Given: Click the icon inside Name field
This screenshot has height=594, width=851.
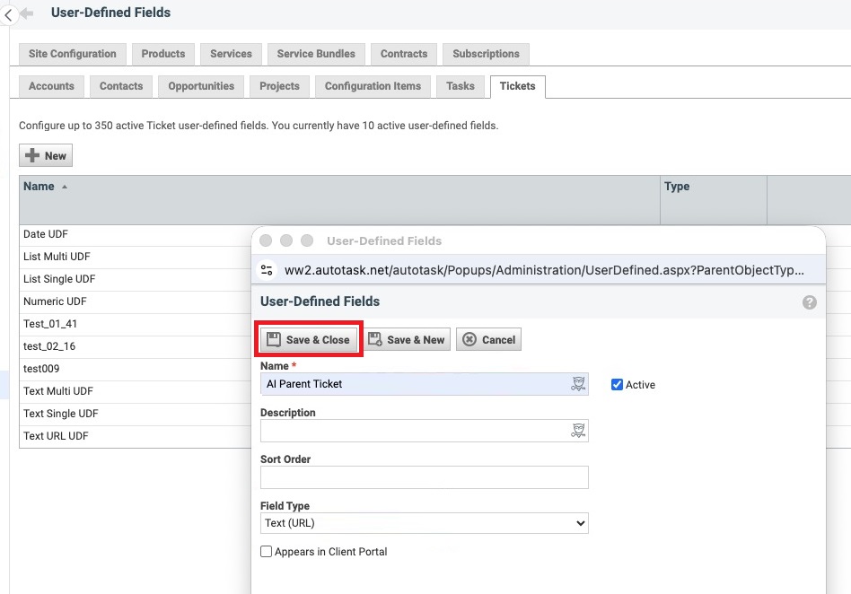Looking at the screenshot, I should 578,384.
